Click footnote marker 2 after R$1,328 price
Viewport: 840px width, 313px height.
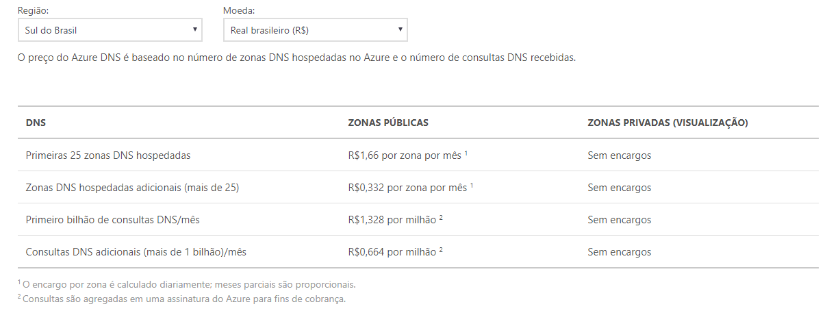pos(442,217)
